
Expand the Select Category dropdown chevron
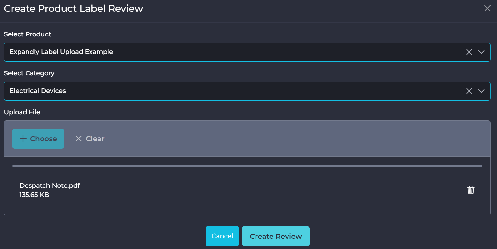click(481, 91)
